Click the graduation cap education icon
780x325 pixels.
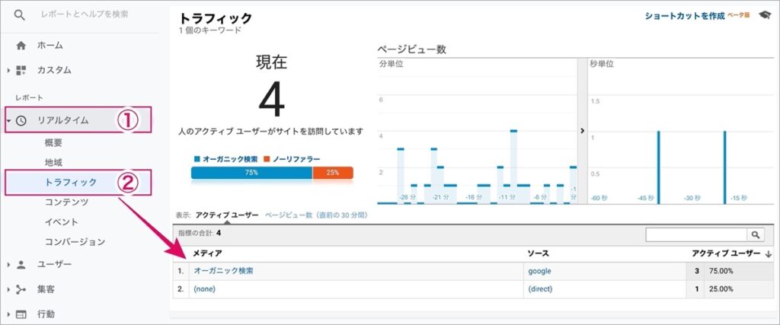pos(764,15)
